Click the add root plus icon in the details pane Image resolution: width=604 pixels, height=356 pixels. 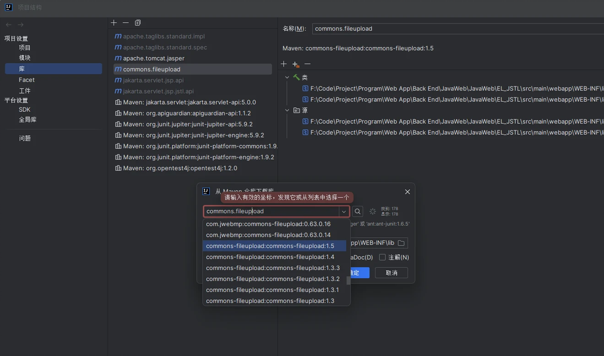[284, 64]
